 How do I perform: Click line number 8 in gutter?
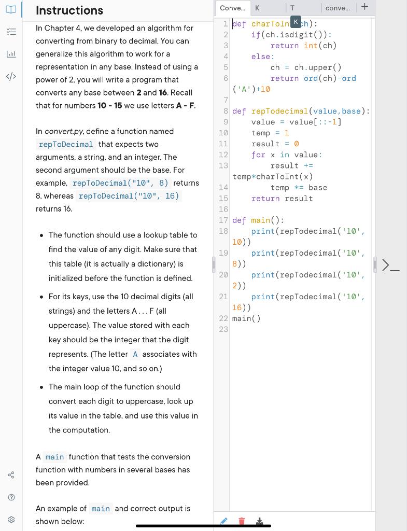click(226, 111)
